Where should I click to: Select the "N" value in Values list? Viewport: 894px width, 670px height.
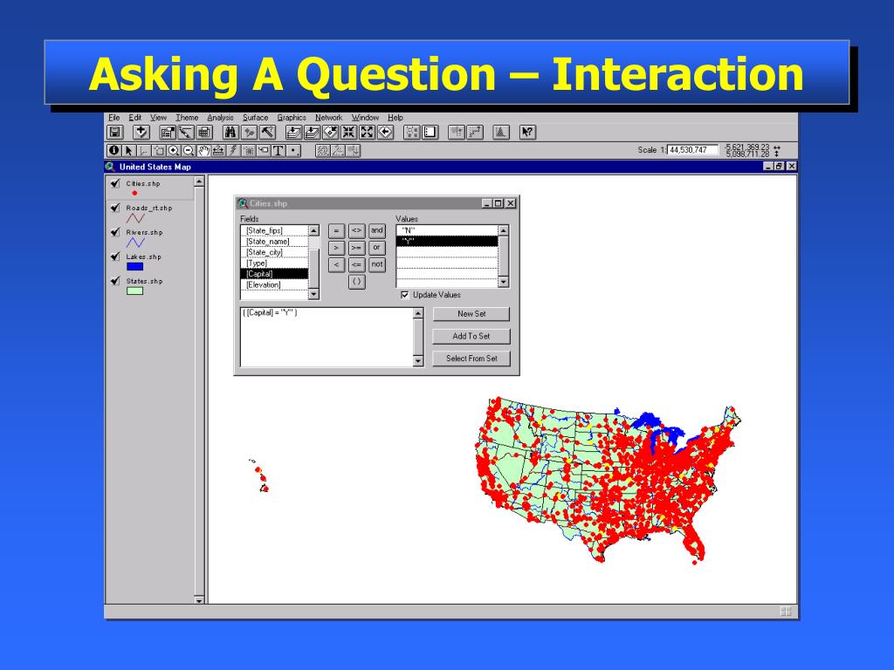pyautogui.click(x=447, y=230)
